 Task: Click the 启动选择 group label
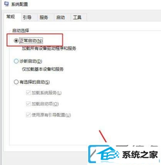(20, 31)
